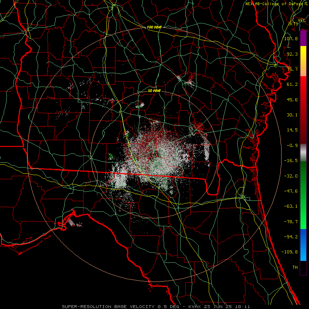Viewport: 309px width, 309px height.
Task: Click the 76.7 velocity scale value
Action: pos(292,69)
